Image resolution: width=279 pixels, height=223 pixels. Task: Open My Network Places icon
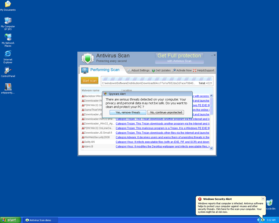8,37
